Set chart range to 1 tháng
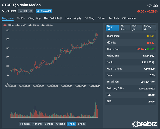 point(37,124)
